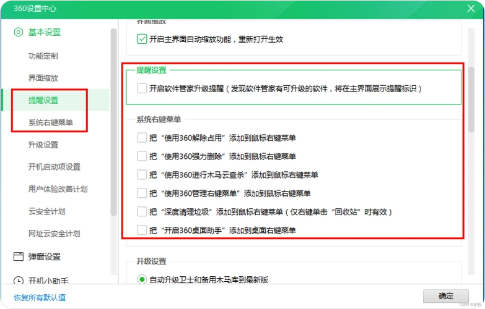Click the right-side vertical scrollbar
485x309 pixels.
point(471,99)
